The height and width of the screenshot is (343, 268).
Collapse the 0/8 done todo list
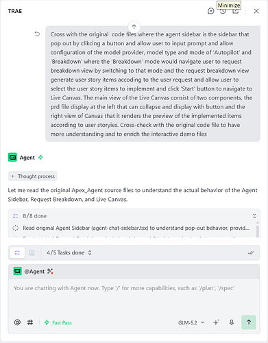click(254, 216)
